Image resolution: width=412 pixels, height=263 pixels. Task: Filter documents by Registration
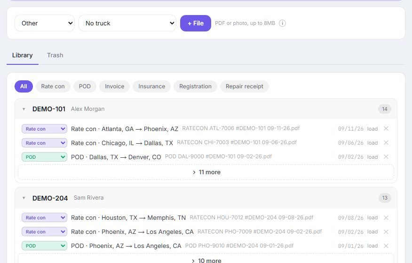pyautogui.click(x=195, y=86)
